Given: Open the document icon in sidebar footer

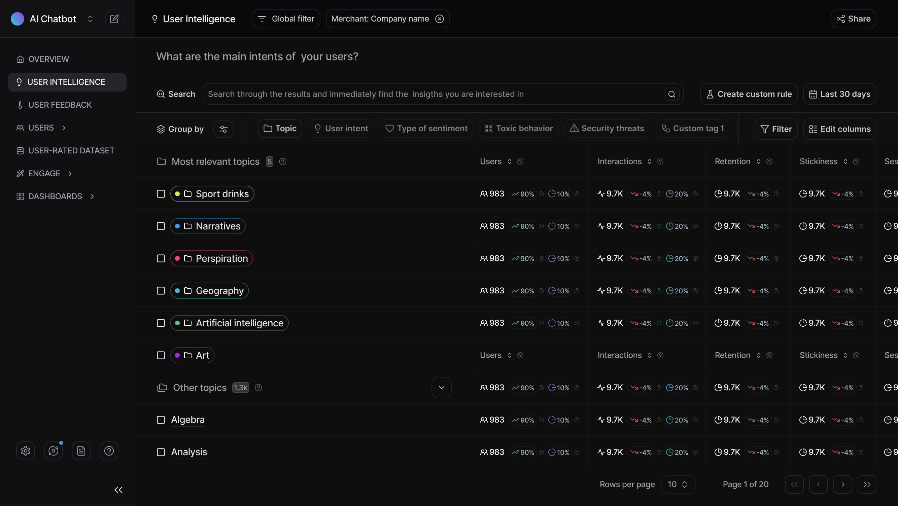Looking at the screenshot, I should [81, 451].
